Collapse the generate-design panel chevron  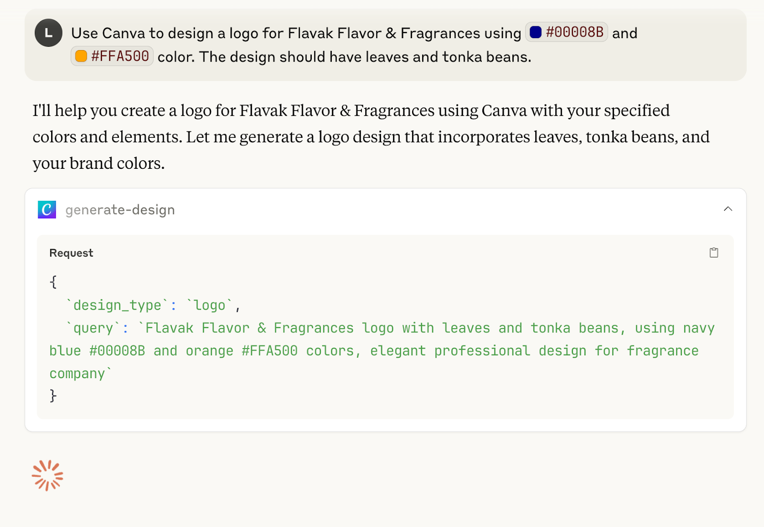pos(728,209)
